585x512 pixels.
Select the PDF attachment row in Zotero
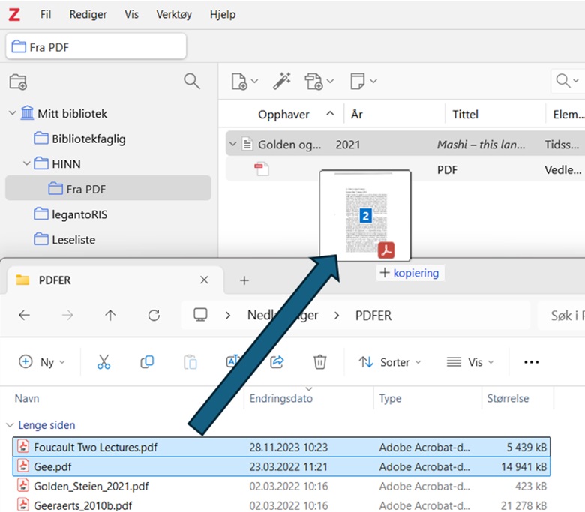405,169
